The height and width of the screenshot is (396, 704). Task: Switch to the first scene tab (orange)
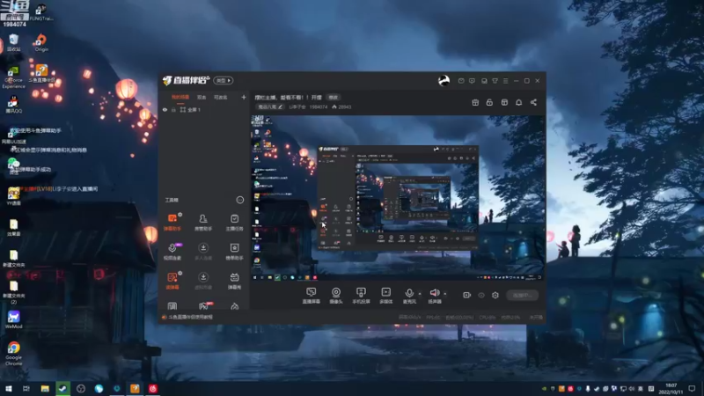[180, 97]
